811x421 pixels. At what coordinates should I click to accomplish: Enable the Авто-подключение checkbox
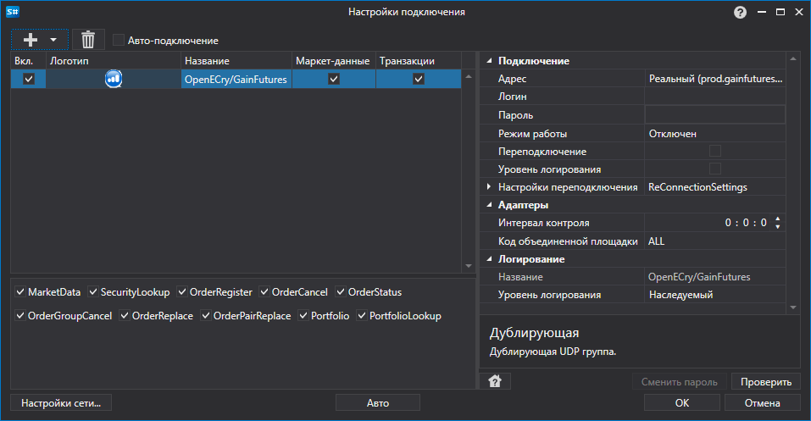pyautogui.click(x=119, y=40)
